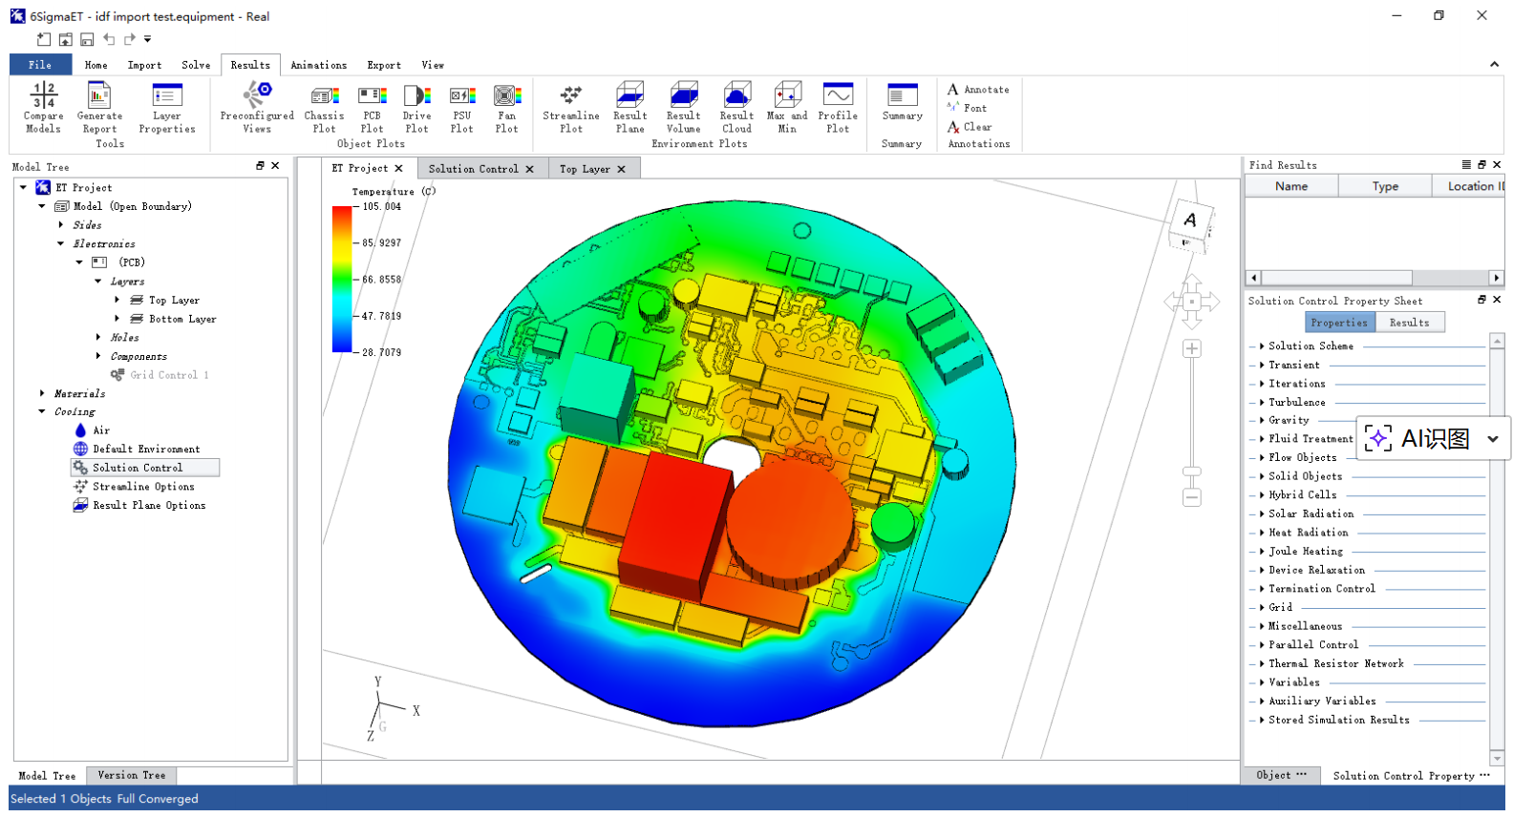Toggle the Properties view in property sheet

pos(1338,324)
